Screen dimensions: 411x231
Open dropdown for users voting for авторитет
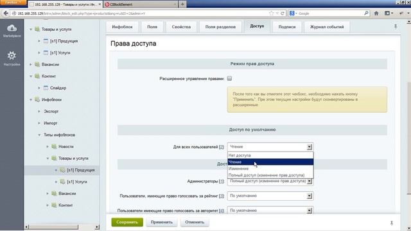[x=270, y=210]
